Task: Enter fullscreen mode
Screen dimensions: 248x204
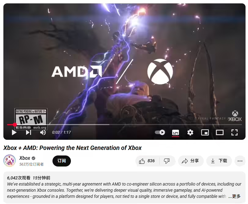Action: click(x=234, y=132)
